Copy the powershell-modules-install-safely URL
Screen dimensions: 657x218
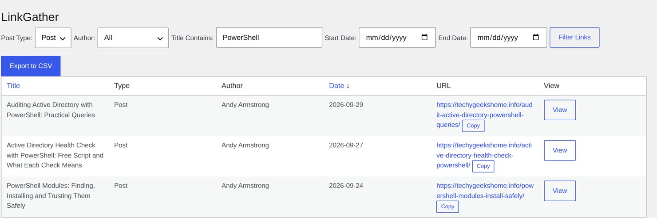click(x=447, y=207)
